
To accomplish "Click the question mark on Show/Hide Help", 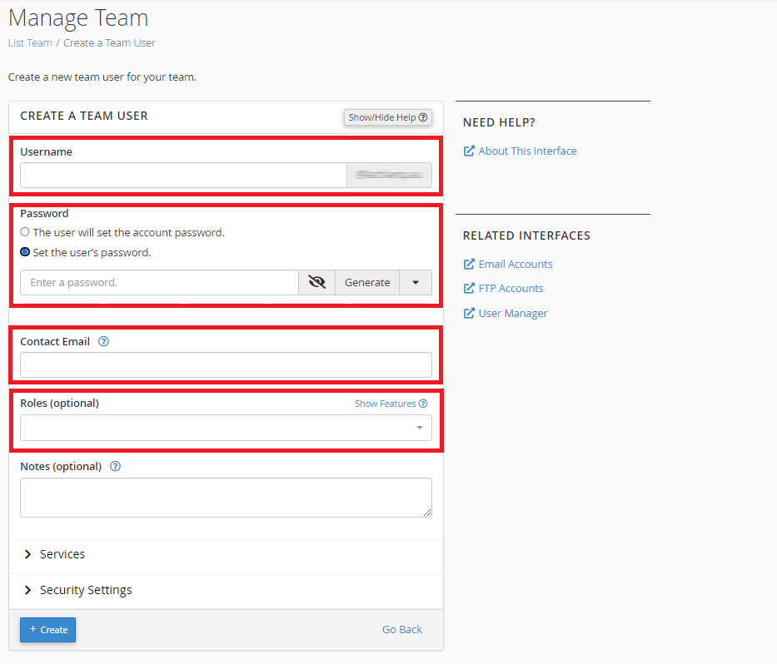I will (x=424, y=117).
